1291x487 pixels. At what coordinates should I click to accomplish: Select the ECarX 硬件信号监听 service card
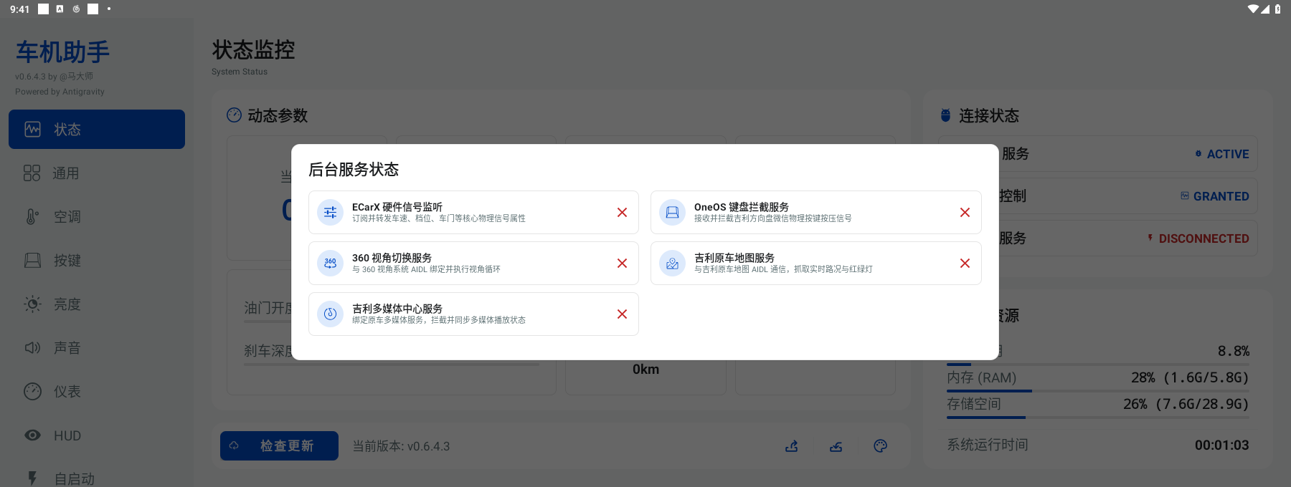[x=473, y=213]
